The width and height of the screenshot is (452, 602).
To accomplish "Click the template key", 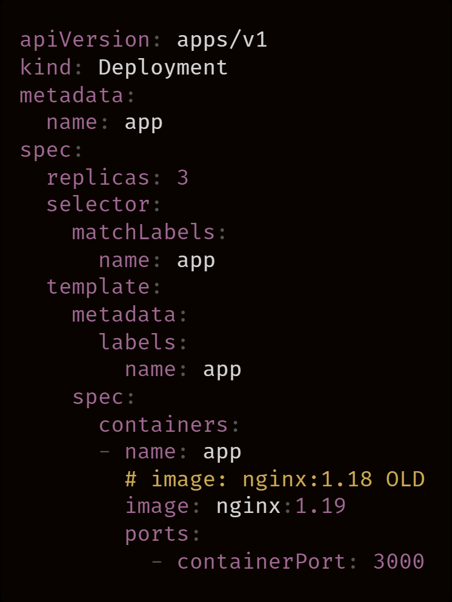I will pos(98,286).
